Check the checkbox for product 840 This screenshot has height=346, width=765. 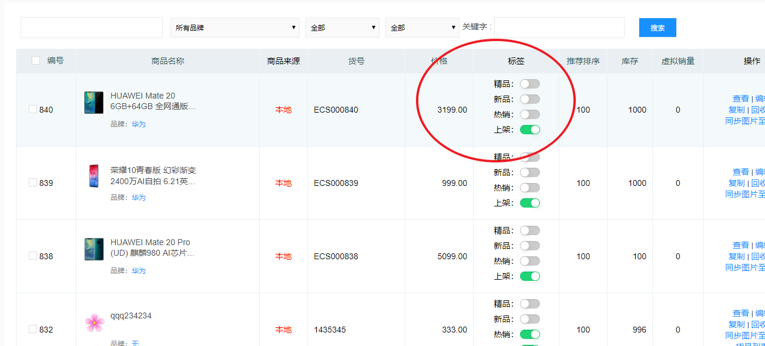point(33,109)
